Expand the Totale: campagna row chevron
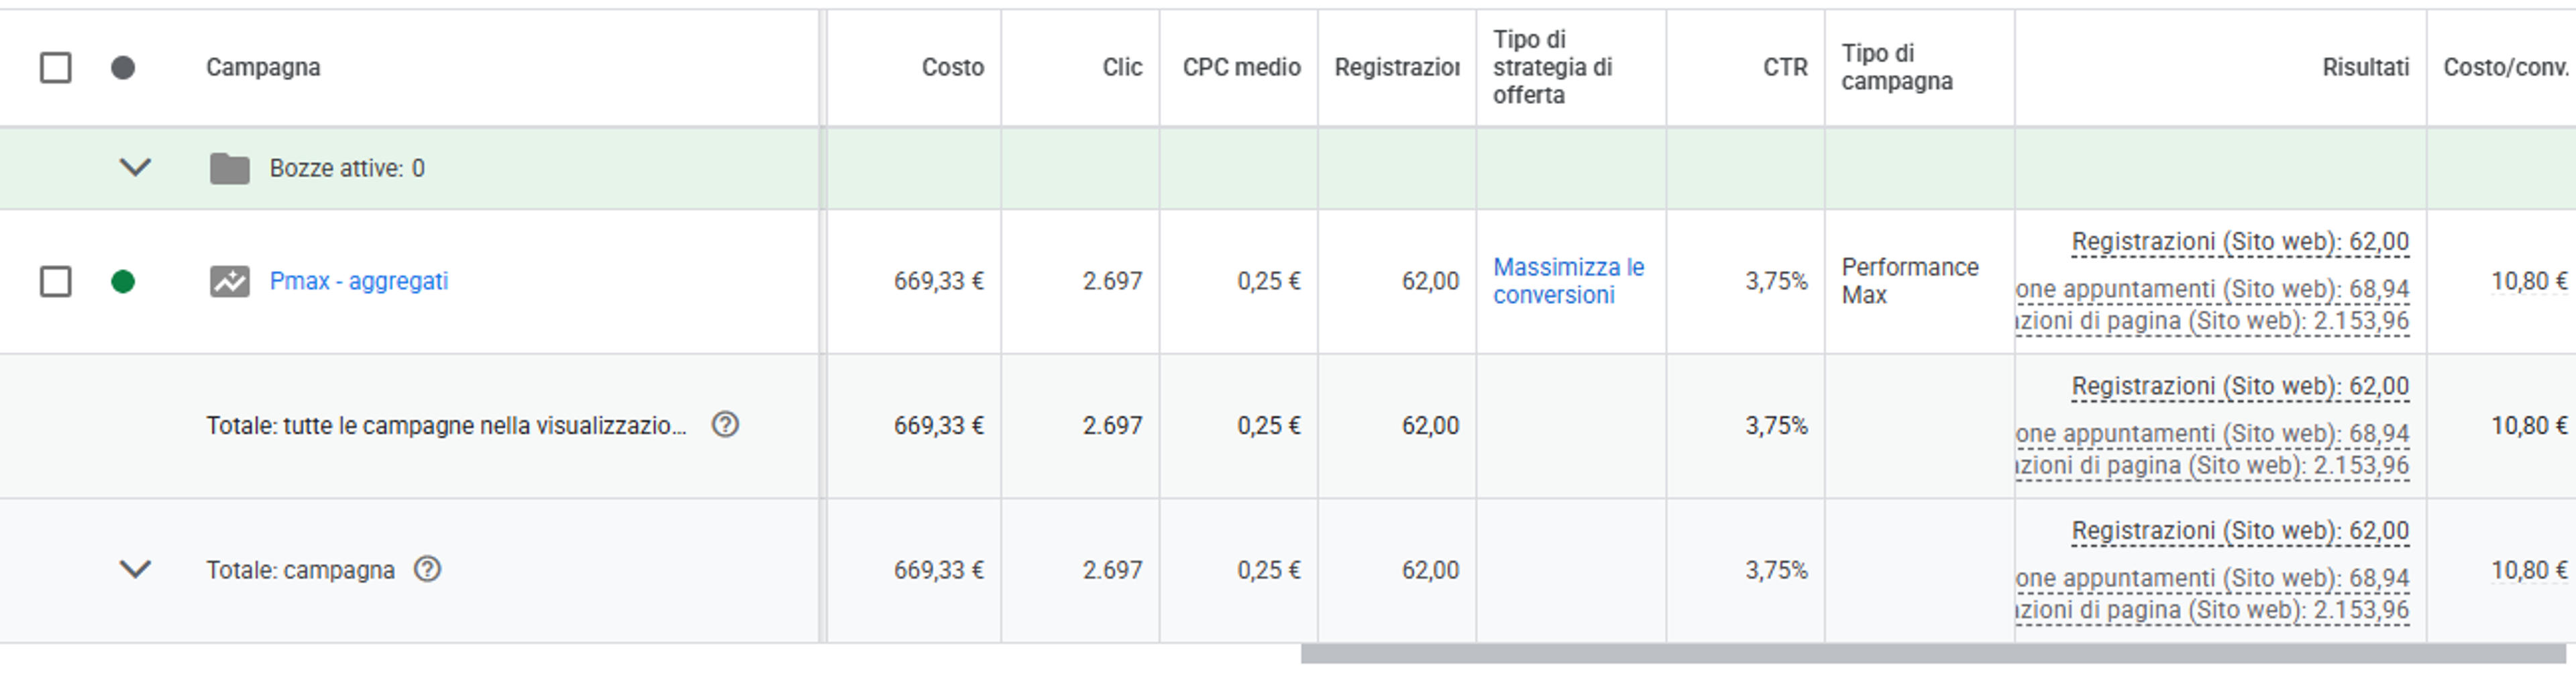2576x687 pixels. 135,569
